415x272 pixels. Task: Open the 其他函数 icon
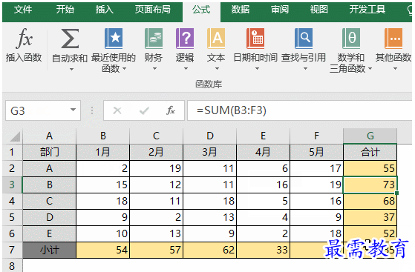[x=393, y=39]
